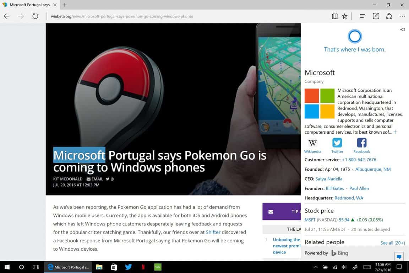Image resolution: width=409 pixels, height=273 pixels.
Task: Click See all (20+) related people
Action: point(393,243)
